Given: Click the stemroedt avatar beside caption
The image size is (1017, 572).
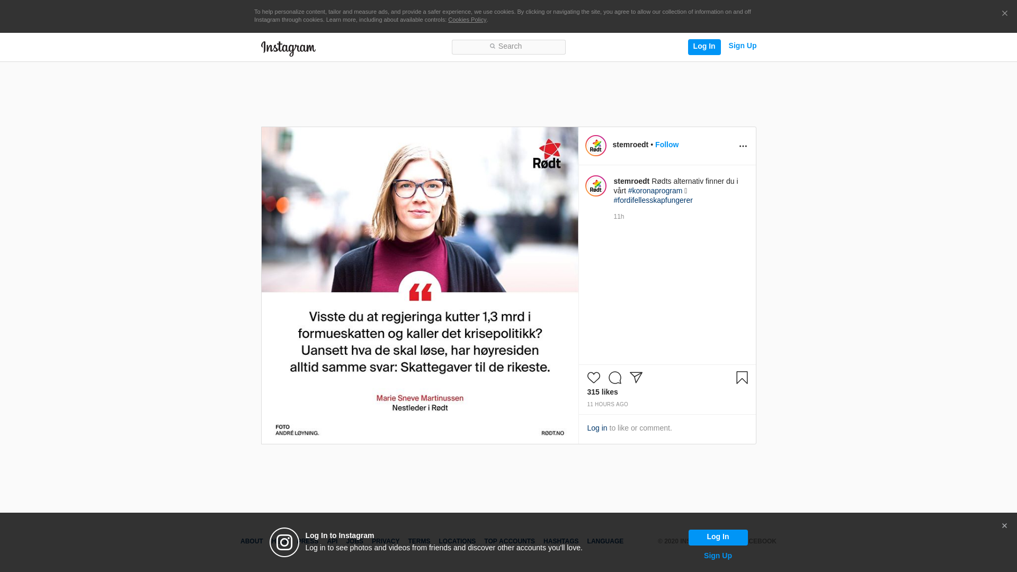Looking at the screenshot, I should [595, 186].
